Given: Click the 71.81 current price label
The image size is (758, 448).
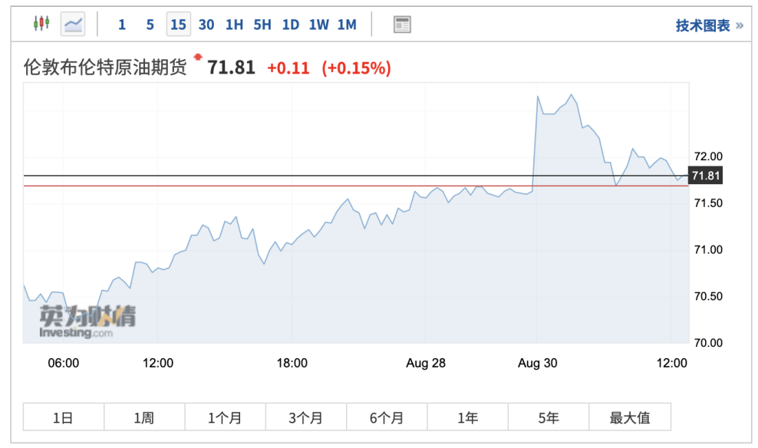Looking at the screenshot, I should tap(706, 176).
